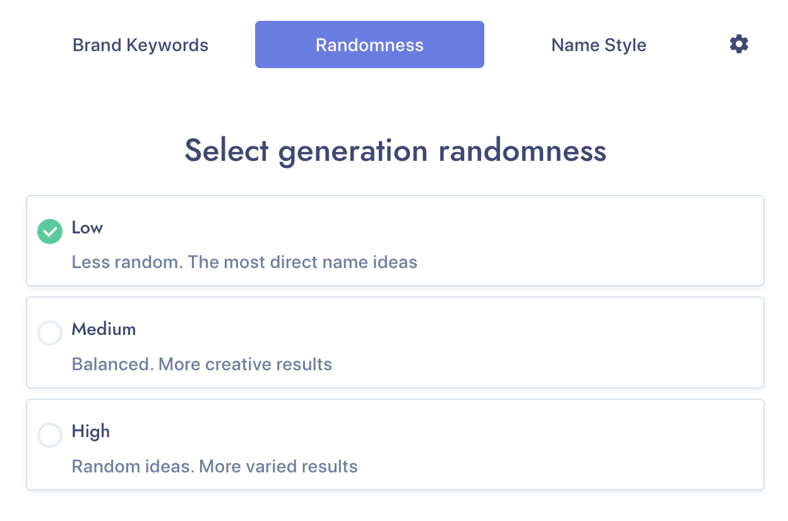Click the 'Random ideas. More varied results' description
The image size is (788, 521).
coord(215,467)
